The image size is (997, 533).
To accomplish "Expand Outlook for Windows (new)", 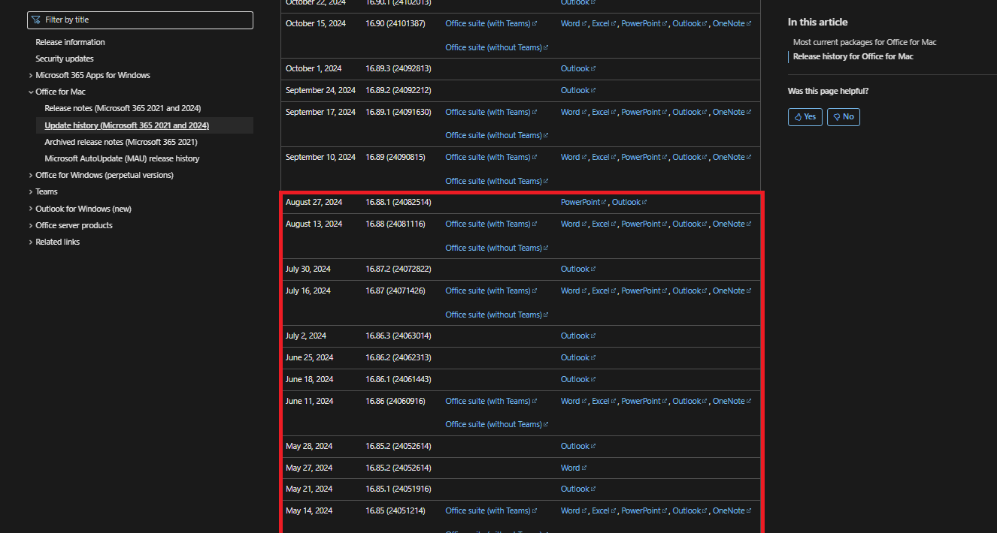I will tap(31, 209).
